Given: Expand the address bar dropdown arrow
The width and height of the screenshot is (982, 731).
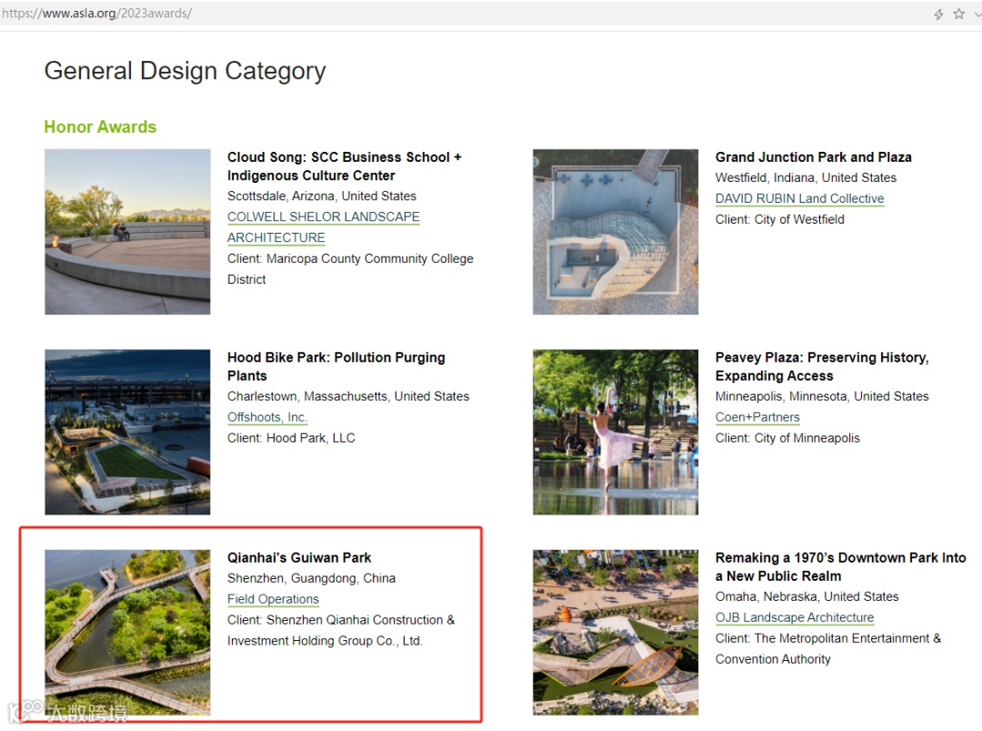Looking at the screenshot, I should point(977,14).
